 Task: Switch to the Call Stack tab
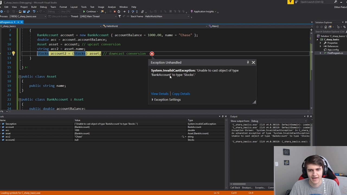coord(235,188)
